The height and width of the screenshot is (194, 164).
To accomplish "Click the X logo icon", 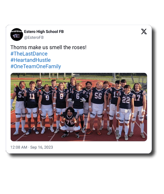I will (144, 32).
